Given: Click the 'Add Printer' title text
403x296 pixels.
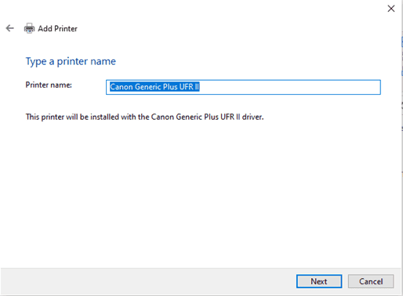Looking at the screenshot, I should coord(57,28).
